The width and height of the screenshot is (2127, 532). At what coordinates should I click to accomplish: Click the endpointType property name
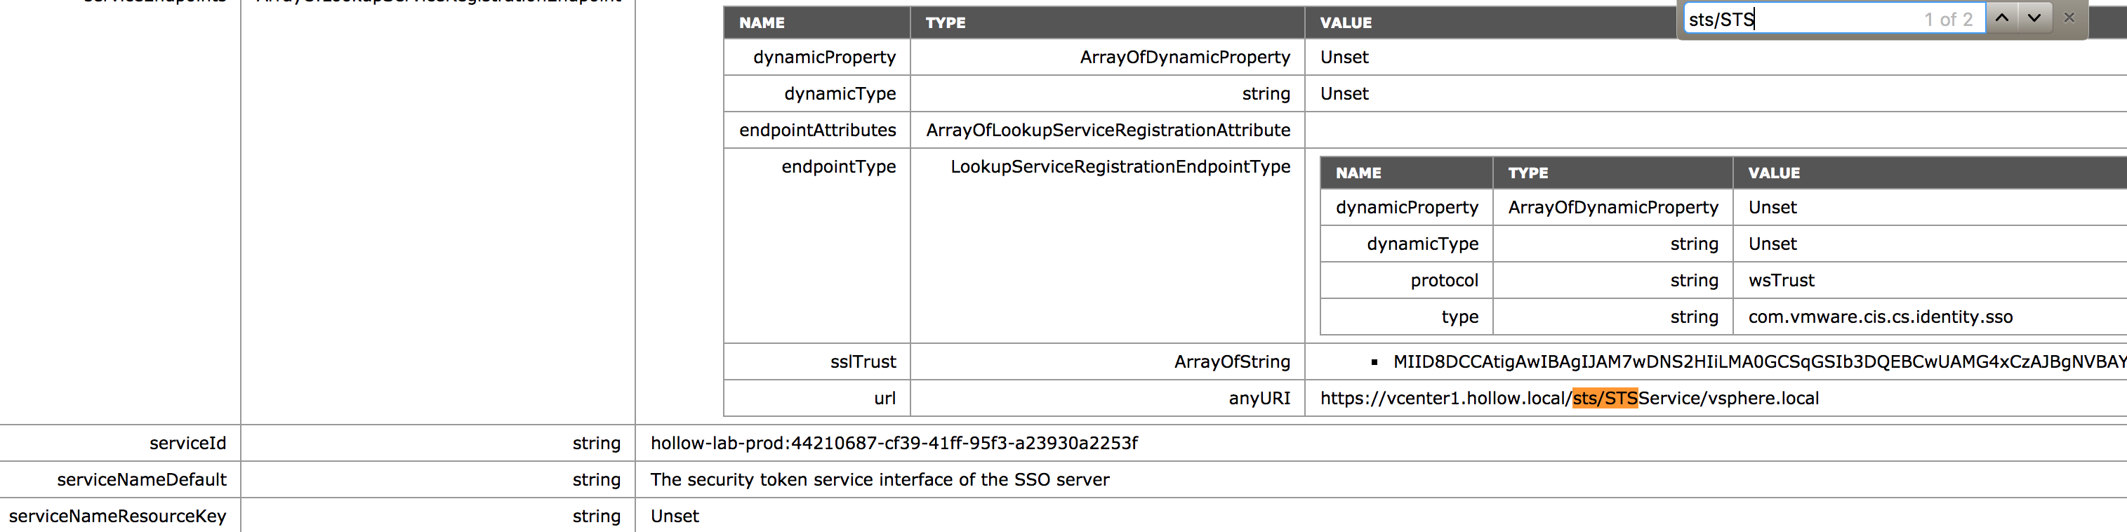coord(838,166)
